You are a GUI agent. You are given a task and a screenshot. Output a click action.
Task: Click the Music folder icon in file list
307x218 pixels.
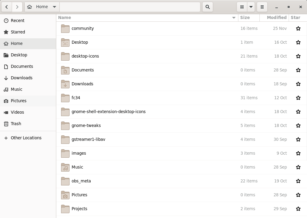(x=65, y=167)
